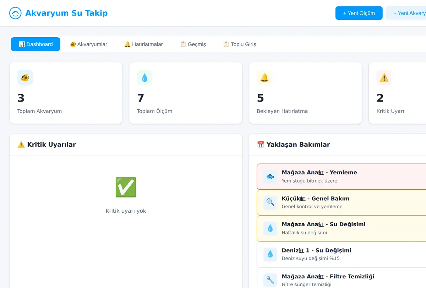Select the Kritik Uyarı stat card
426x288 pixels.
[x=398, y=93]
